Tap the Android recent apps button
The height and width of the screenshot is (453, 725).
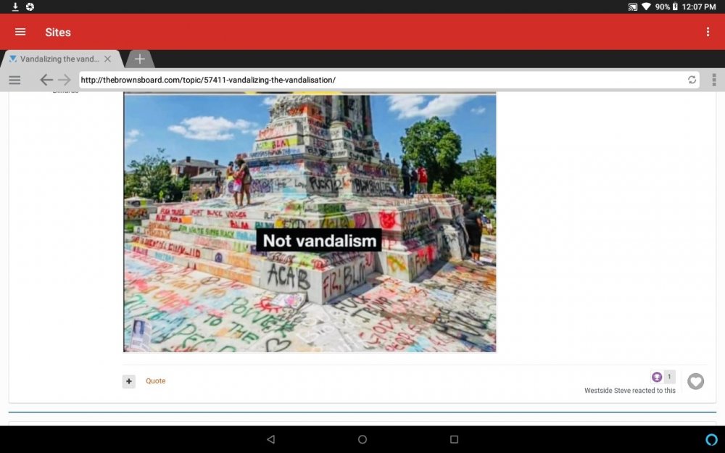click(x=454, y=439)
